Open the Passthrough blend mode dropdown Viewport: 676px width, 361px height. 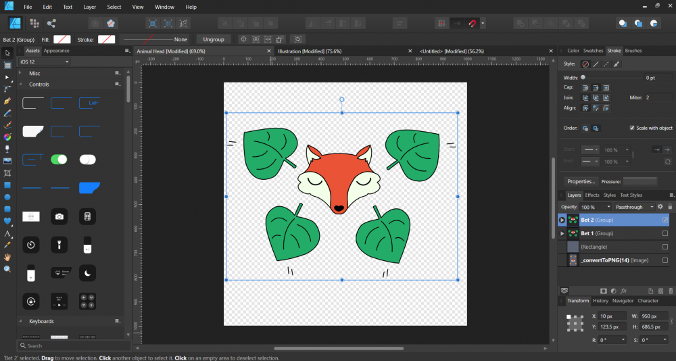click(634, 207)
